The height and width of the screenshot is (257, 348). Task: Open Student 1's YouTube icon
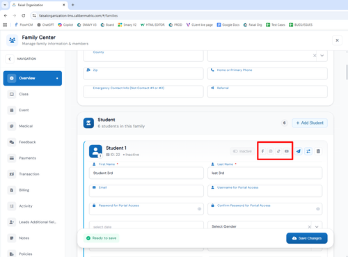pos(287,151)
